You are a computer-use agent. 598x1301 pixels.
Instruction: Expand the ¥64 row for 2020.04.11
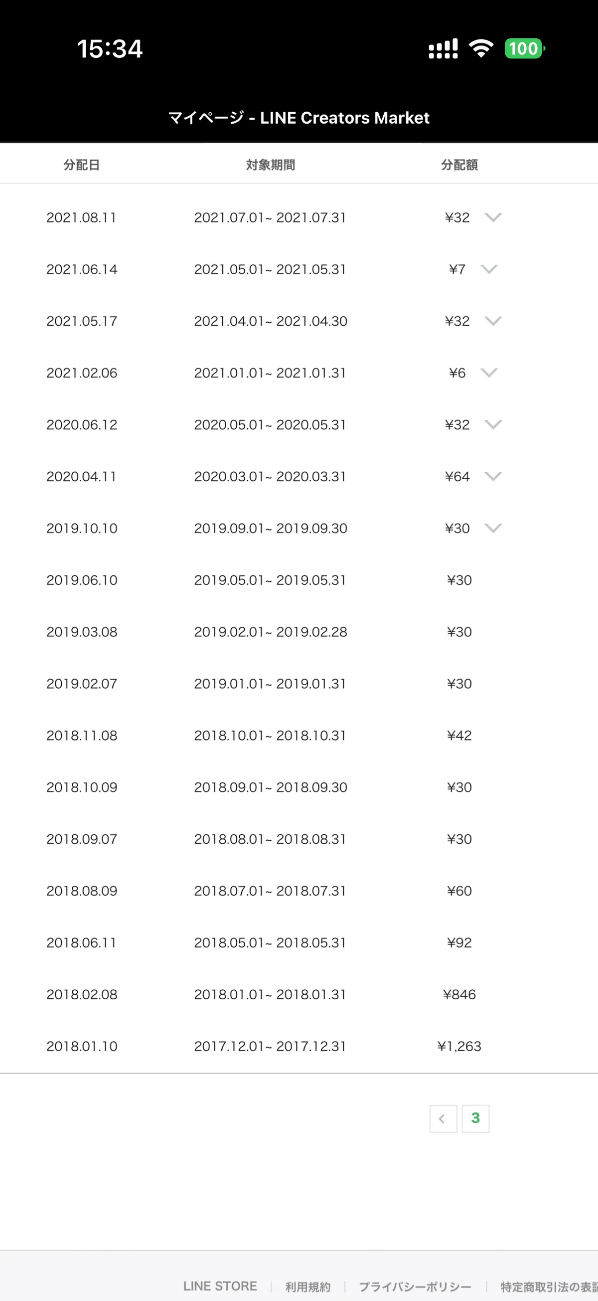[493, 476]
